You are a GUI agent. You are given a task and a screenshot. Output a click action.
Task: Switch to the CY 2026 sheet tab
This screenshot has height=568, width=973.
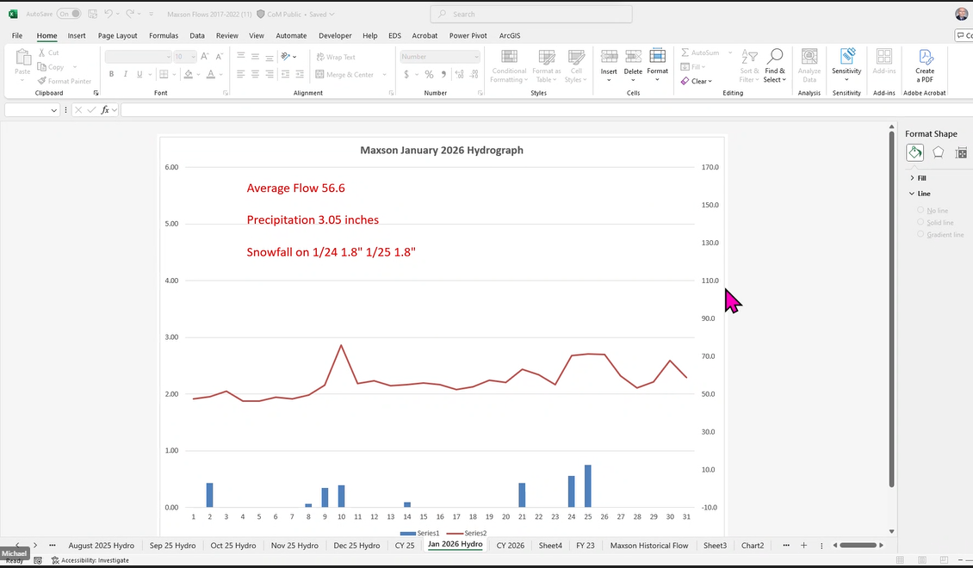coord(510,546)
